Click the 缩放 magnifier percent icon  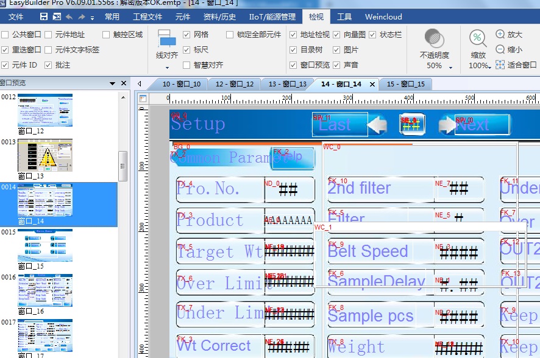pos(478,38)
